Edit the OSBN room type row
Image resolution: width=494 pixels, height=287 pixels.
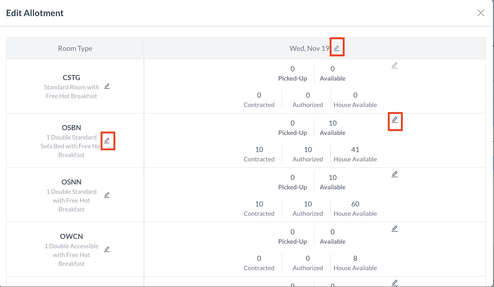[107, 140]
